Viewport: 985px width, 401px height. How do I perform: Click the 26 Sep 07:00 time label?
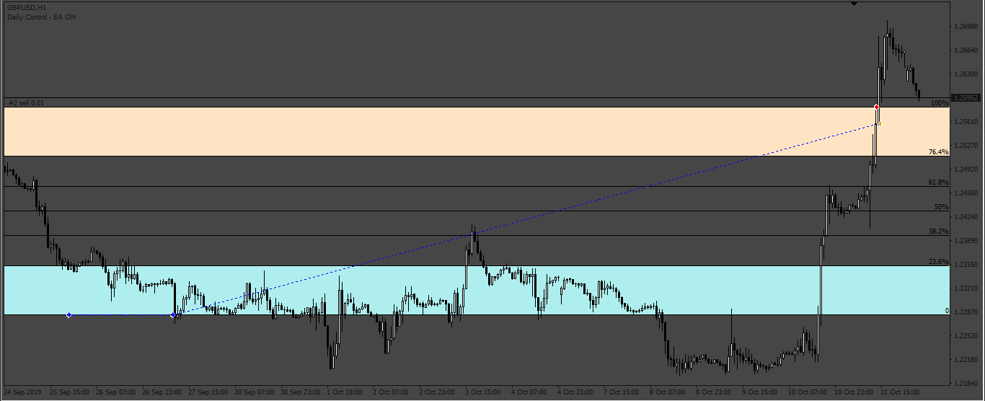pyautogui.click(x=116, y=392)
